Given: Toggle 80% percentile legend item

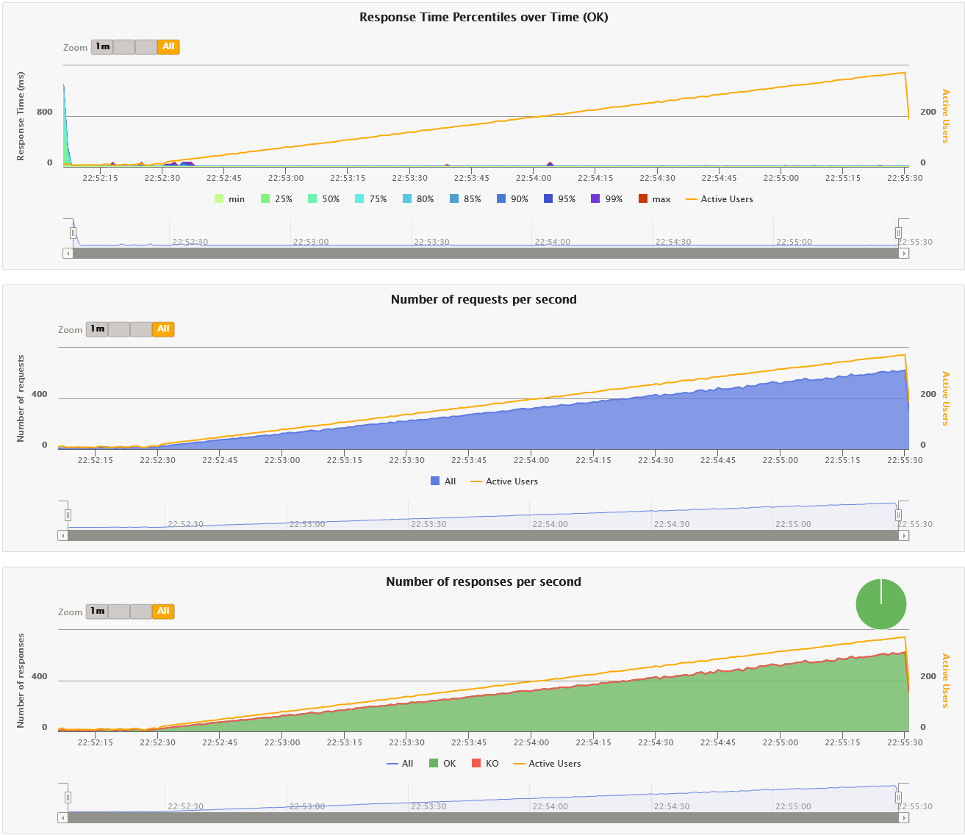Looking at the screenshot, I should (x=418, y=199).
